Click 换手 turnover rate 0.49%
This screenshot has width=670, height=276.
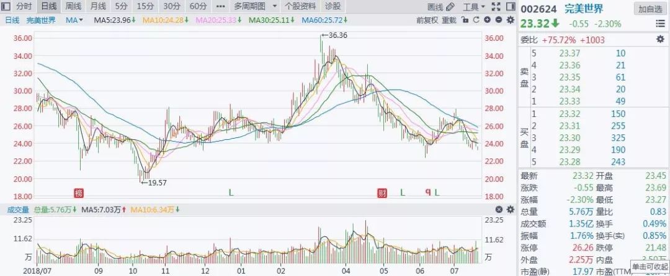click(x=655, y=223)
